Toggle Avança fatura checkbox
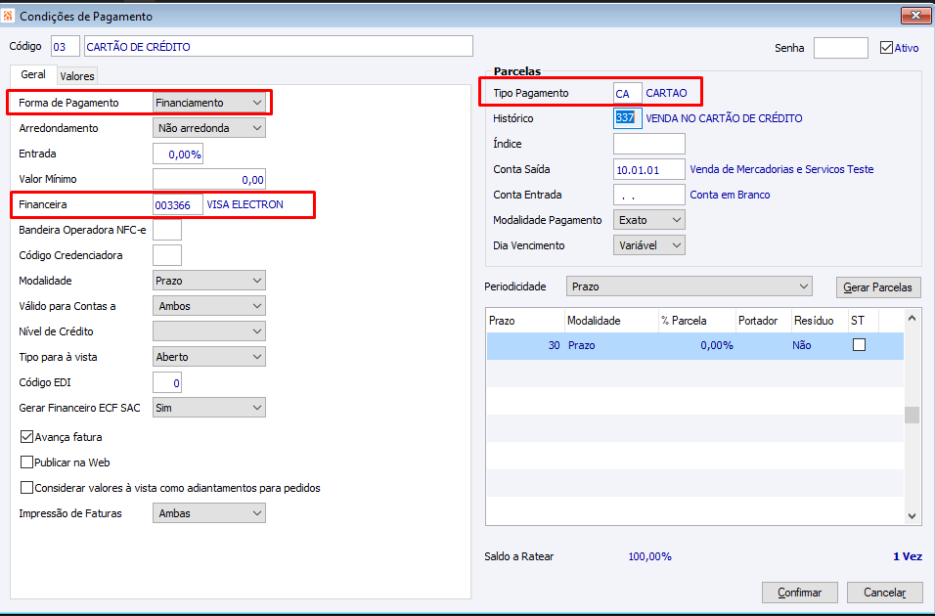 [x=26, y=437]
